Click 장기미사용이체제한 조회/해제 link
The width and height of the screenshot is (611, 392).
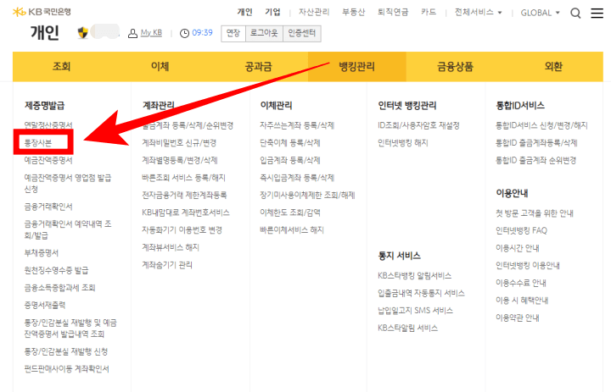pos(307,195)
